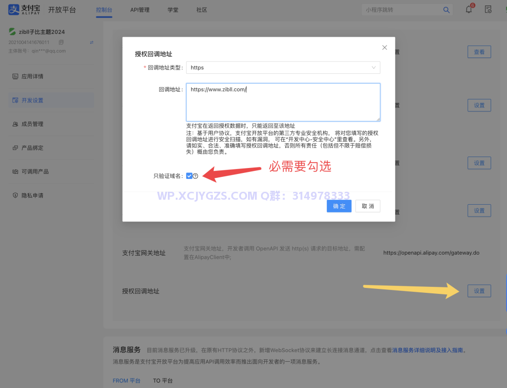The width and height of the screenshot is (507, 388).
Task: Click the document icon in the top bar
Action: [x=488, y=9]
